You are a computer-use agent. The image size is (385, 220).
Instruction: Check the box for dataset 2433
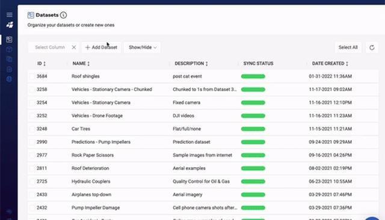pos(32,195)
